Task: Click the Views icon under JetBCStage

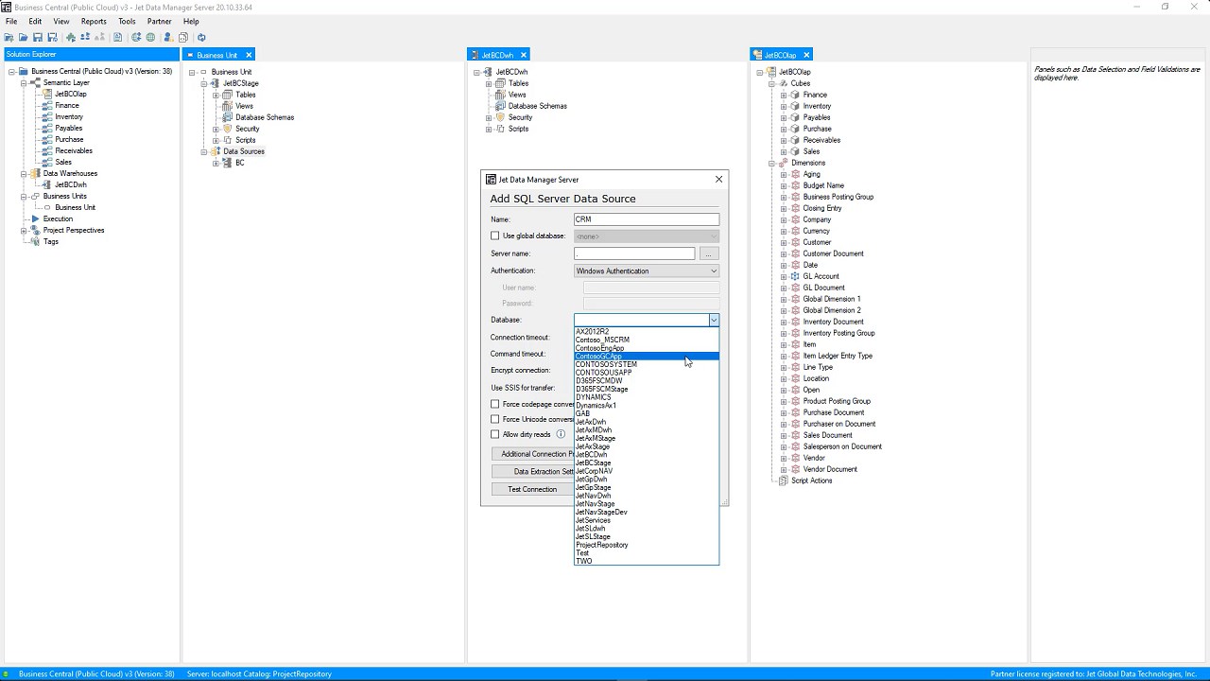Action: point(227,106)
